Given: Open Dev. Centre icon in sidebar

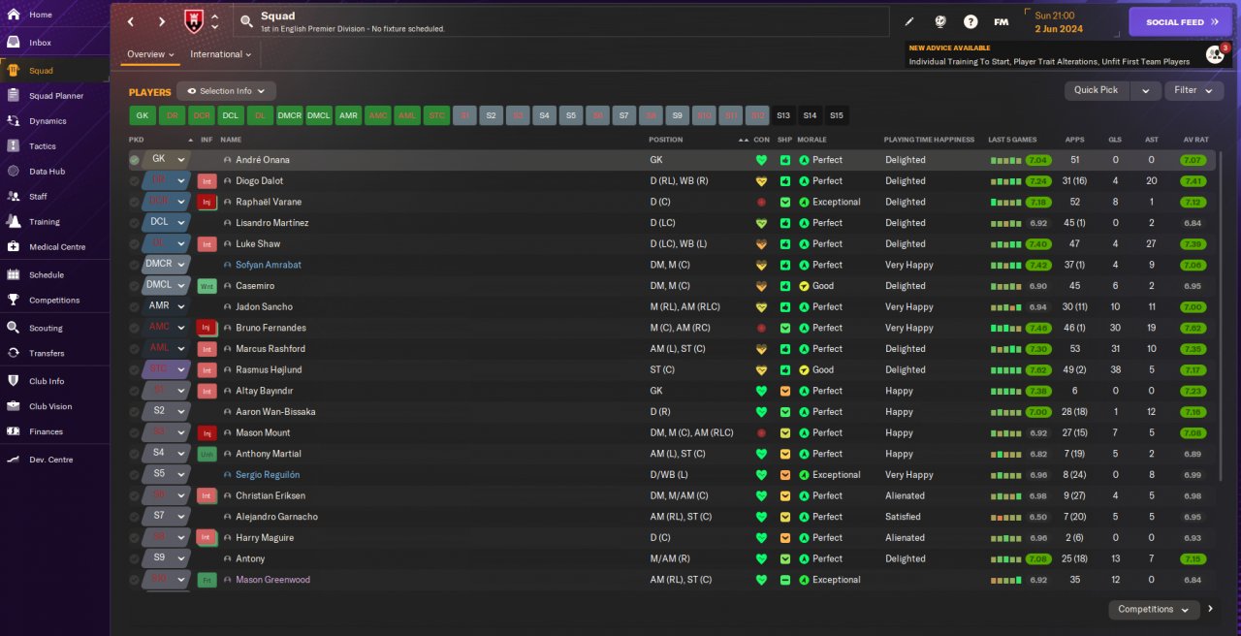Looking at the screenshot, I should pos(14,460).
